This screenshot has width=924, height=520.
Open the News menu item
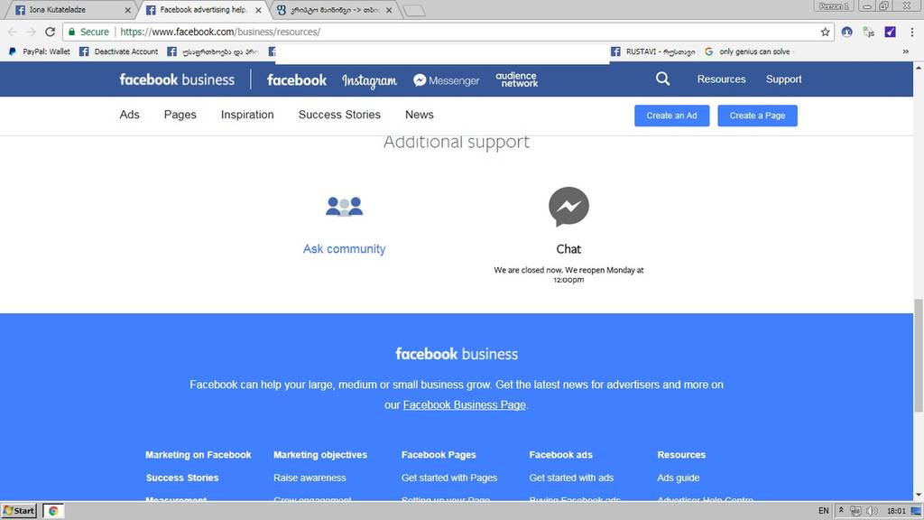coord(420,115)
